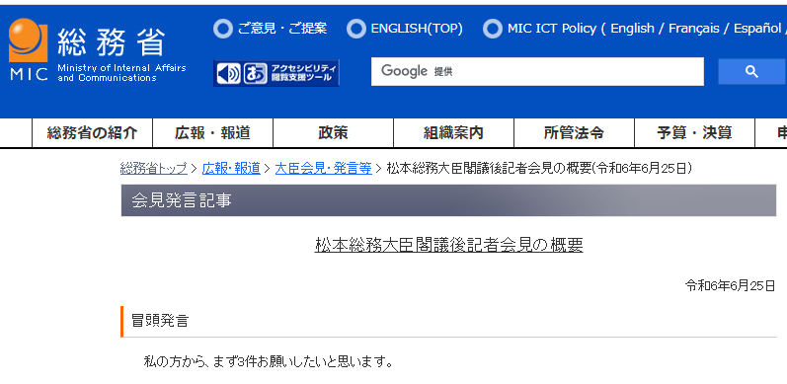The height and width of the screenshot is (384, 787).
Task: Open 組織案内 menu
Action: [x=453, y=133]
